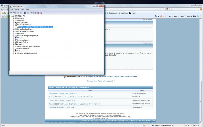Select Human Interface Devices tree item

click(x=25, y=29)
